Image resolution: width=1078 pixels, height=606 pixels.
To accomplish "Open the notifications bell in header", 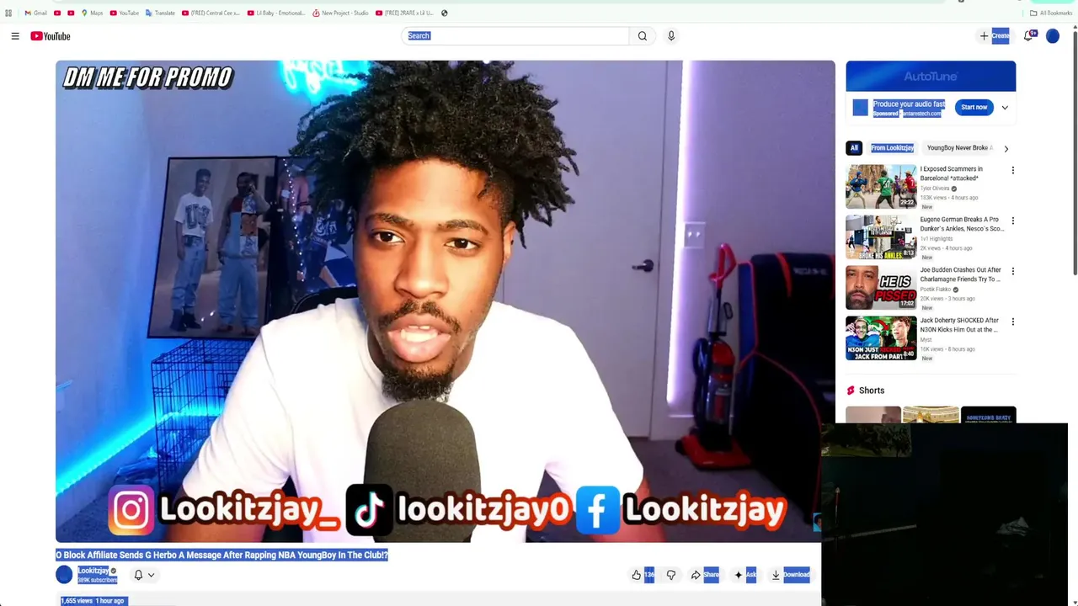I will (x=1028, y=36).
